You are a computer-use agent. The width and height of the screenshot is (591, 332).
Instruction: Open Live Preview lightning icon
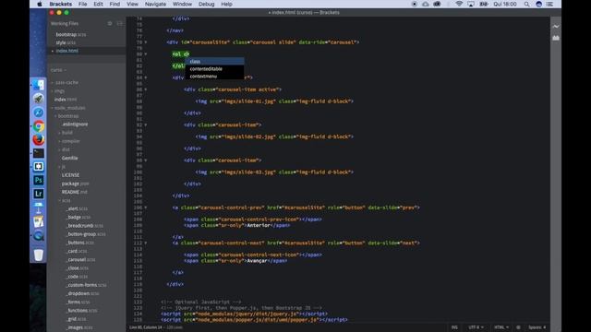pyautogui.click(x=556, y=27)
